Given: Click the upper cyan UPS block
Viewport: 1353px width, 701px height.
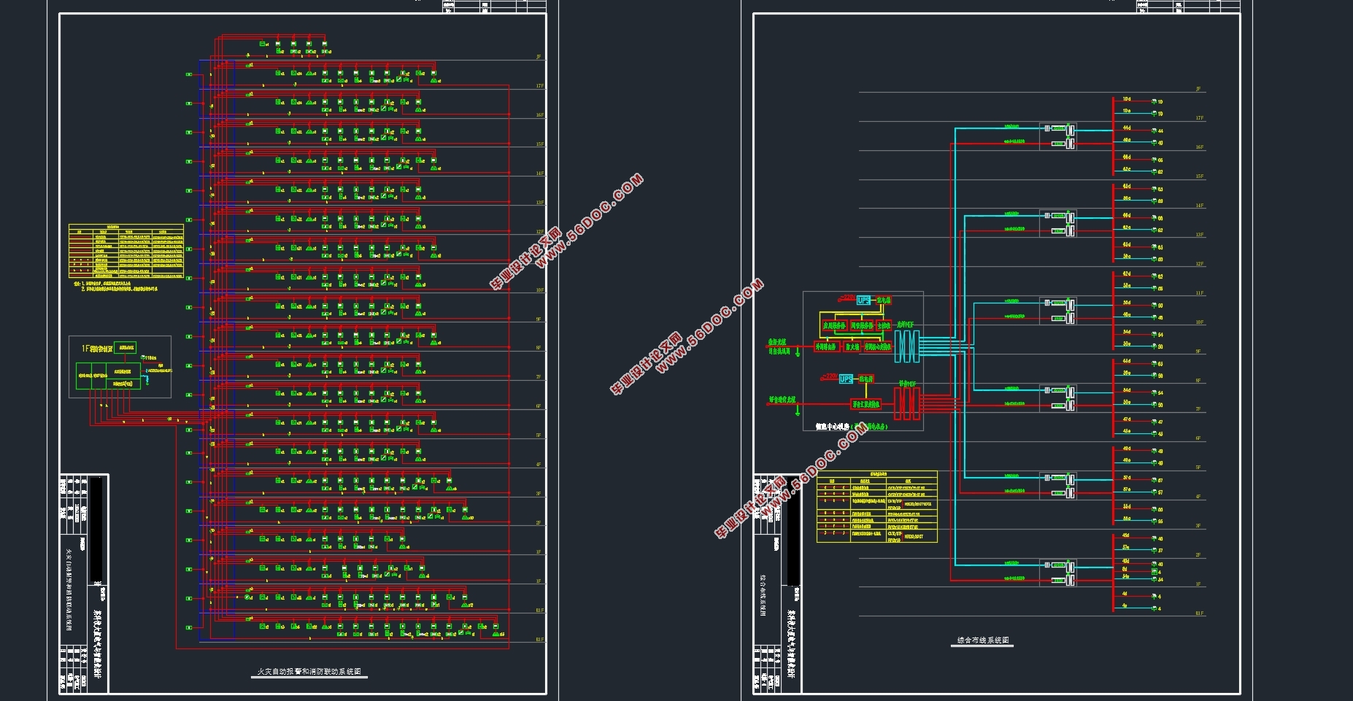Looking at the screenshot, I should tap(863, 301).
